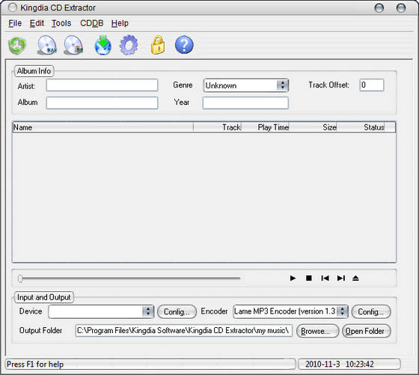Viewport: 419px width, 375px height.
Task: Click the playback position slider handle
Action: (20, 278)
